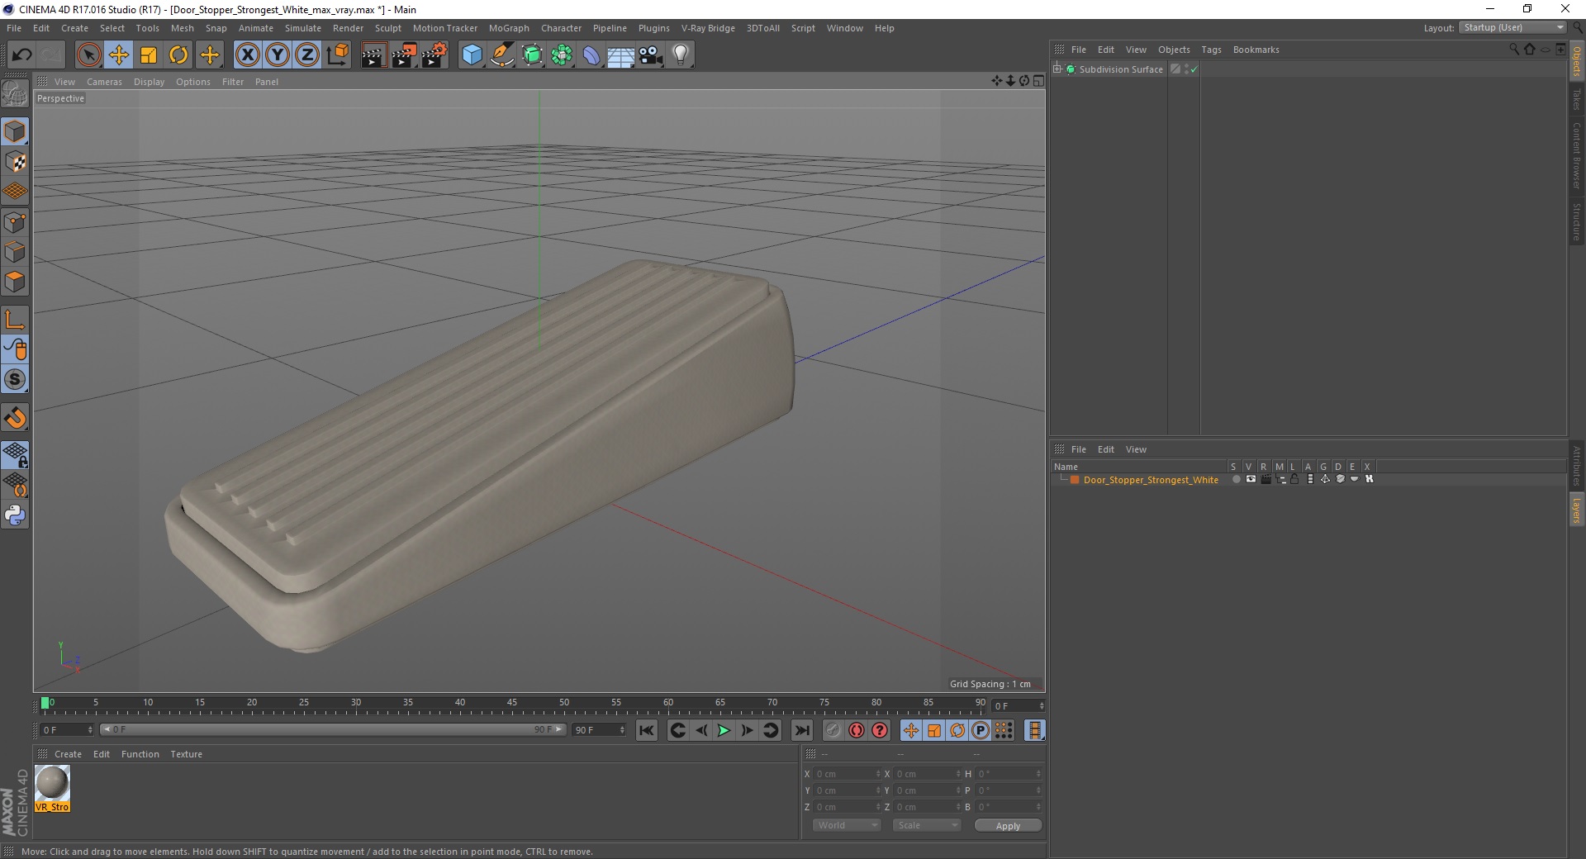Switch to Points mode
This screenshot has width=1586, height=859.
tap(15, 222)
